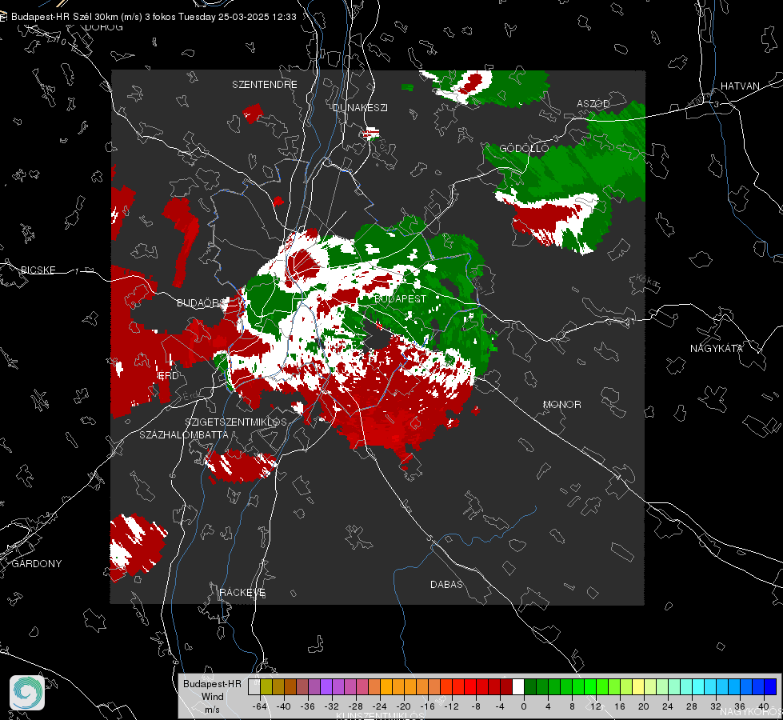Click the SZENTENDRE map label
This screenshot has width=783, height=720.
[x=265, y=85]
